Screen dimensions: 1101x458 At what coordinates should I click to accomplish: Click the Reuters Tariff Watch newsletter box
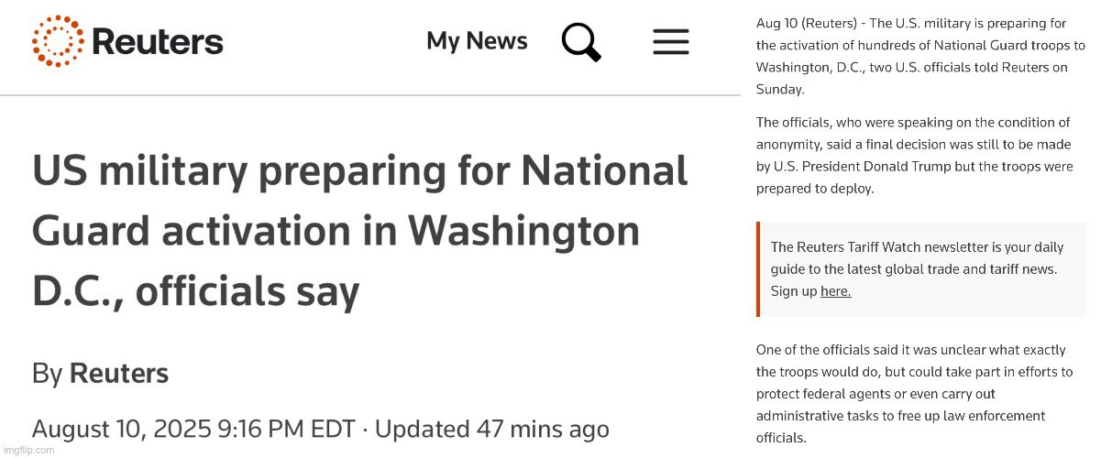(x=921, y=268)
